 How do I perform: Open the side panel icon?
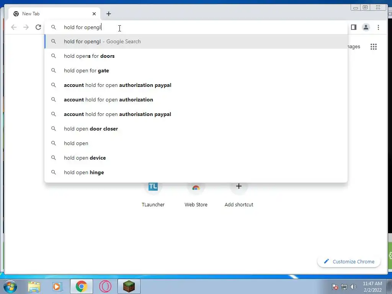[x=353, y=27]
